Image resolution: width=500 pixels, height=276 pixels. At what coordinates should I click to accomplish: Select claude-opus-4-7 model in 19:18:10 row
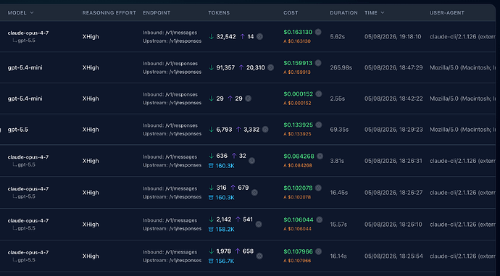[28, 33]
